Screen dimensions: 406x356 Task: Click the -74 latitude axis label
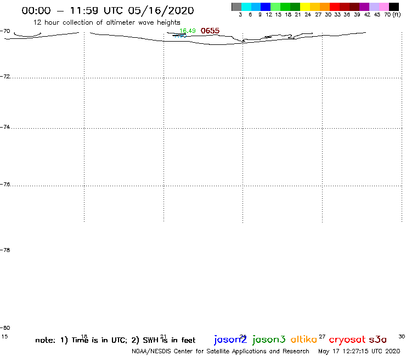coord(5,127)
